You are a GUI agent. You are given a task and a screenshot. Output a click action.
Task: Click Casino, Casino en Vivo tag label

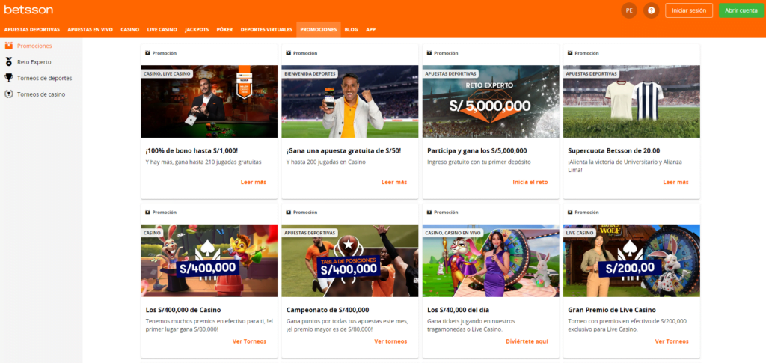point(453,233)
